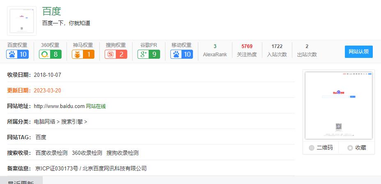Click the 二维码 label text
381x184 pixels.
[325, 148]
